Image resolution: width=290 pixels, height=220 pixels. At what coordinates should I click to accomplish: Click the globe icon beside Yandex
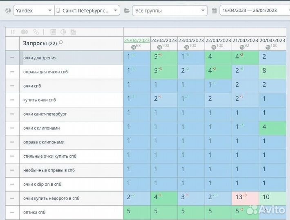click(7, 11)
